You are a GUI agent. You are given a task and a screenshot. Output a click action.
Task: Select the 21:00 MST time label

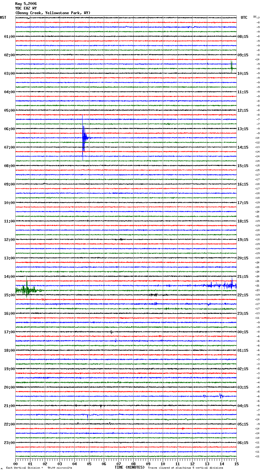10,406
